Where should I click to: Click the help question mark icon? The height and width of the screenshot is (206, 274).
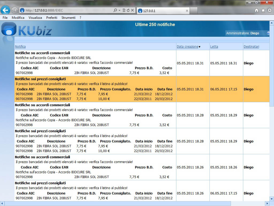coord(268,33)
